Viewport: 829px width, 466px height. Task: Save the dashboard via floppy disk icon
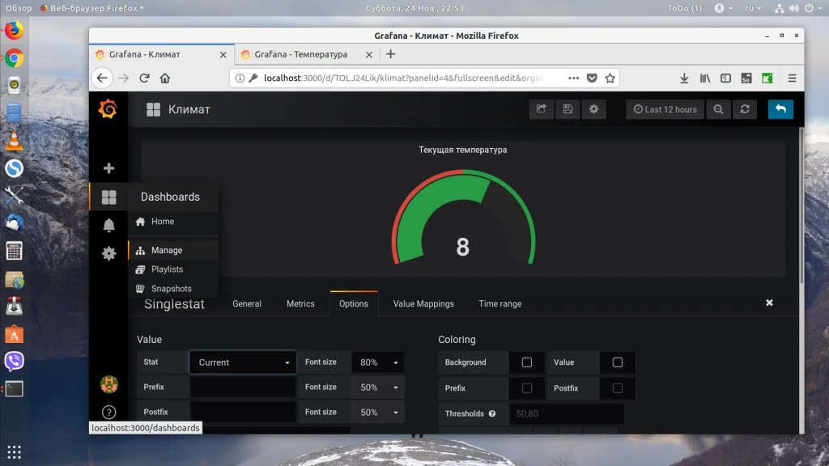click(x=568, y=109)
